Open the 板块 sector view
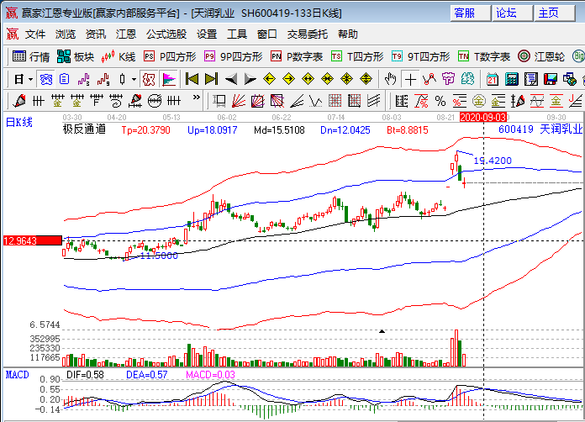The image size is (585, 422). (x=75, y=56)
